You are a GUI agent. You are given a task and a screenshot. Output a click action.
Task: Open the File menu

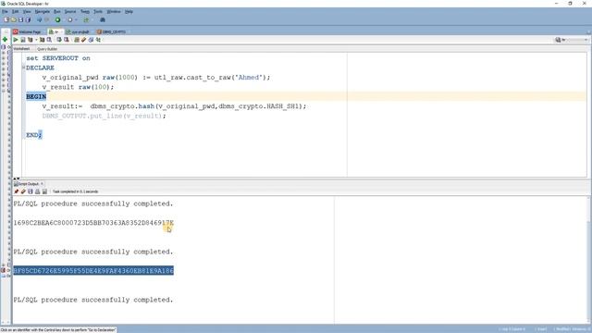click(x=5, y=12)
